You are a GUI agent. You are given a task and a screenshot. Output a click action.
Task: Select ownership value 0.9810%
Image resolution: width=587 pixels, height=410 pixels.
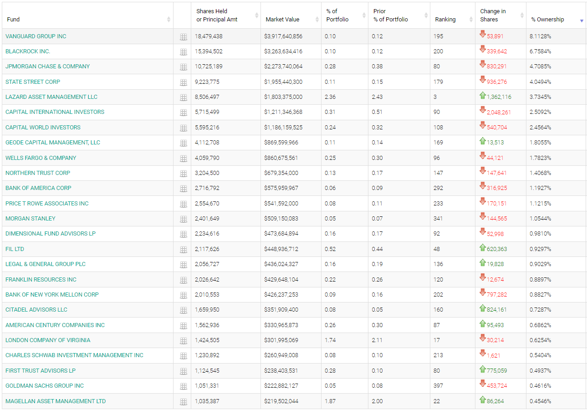(540, 234)
